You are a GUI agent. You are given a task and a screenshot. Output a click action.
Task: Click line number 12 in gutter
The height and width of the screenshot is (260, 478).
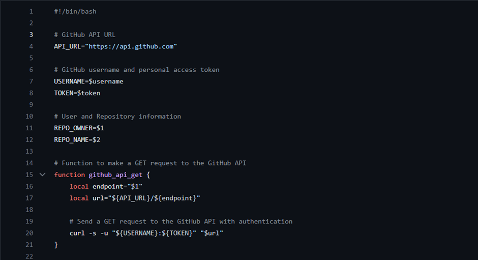29,140
